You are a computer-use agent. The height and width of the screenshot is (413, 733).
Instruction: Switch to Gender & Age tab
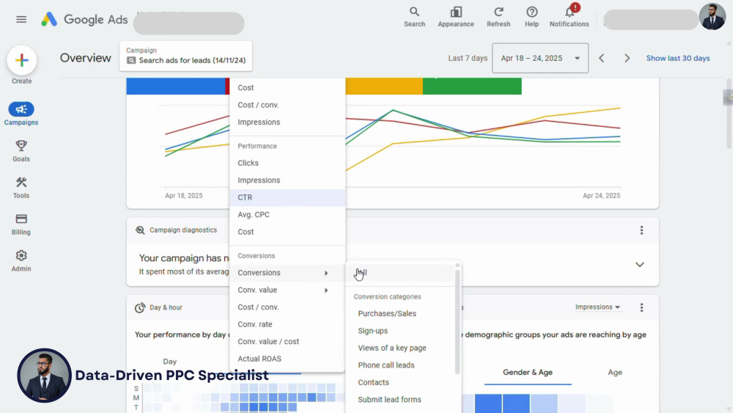(527, 373)
